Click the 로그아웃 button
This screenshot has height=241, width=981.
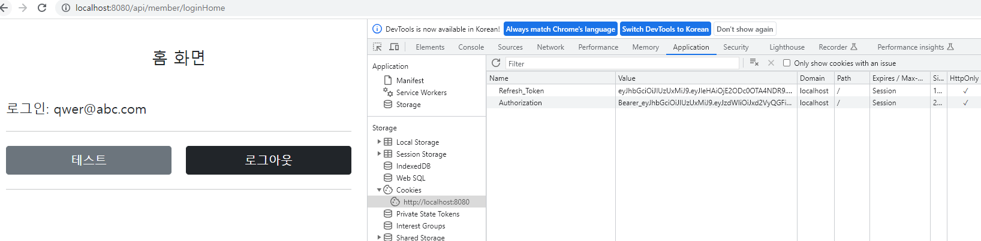click(x=269, y=160)
